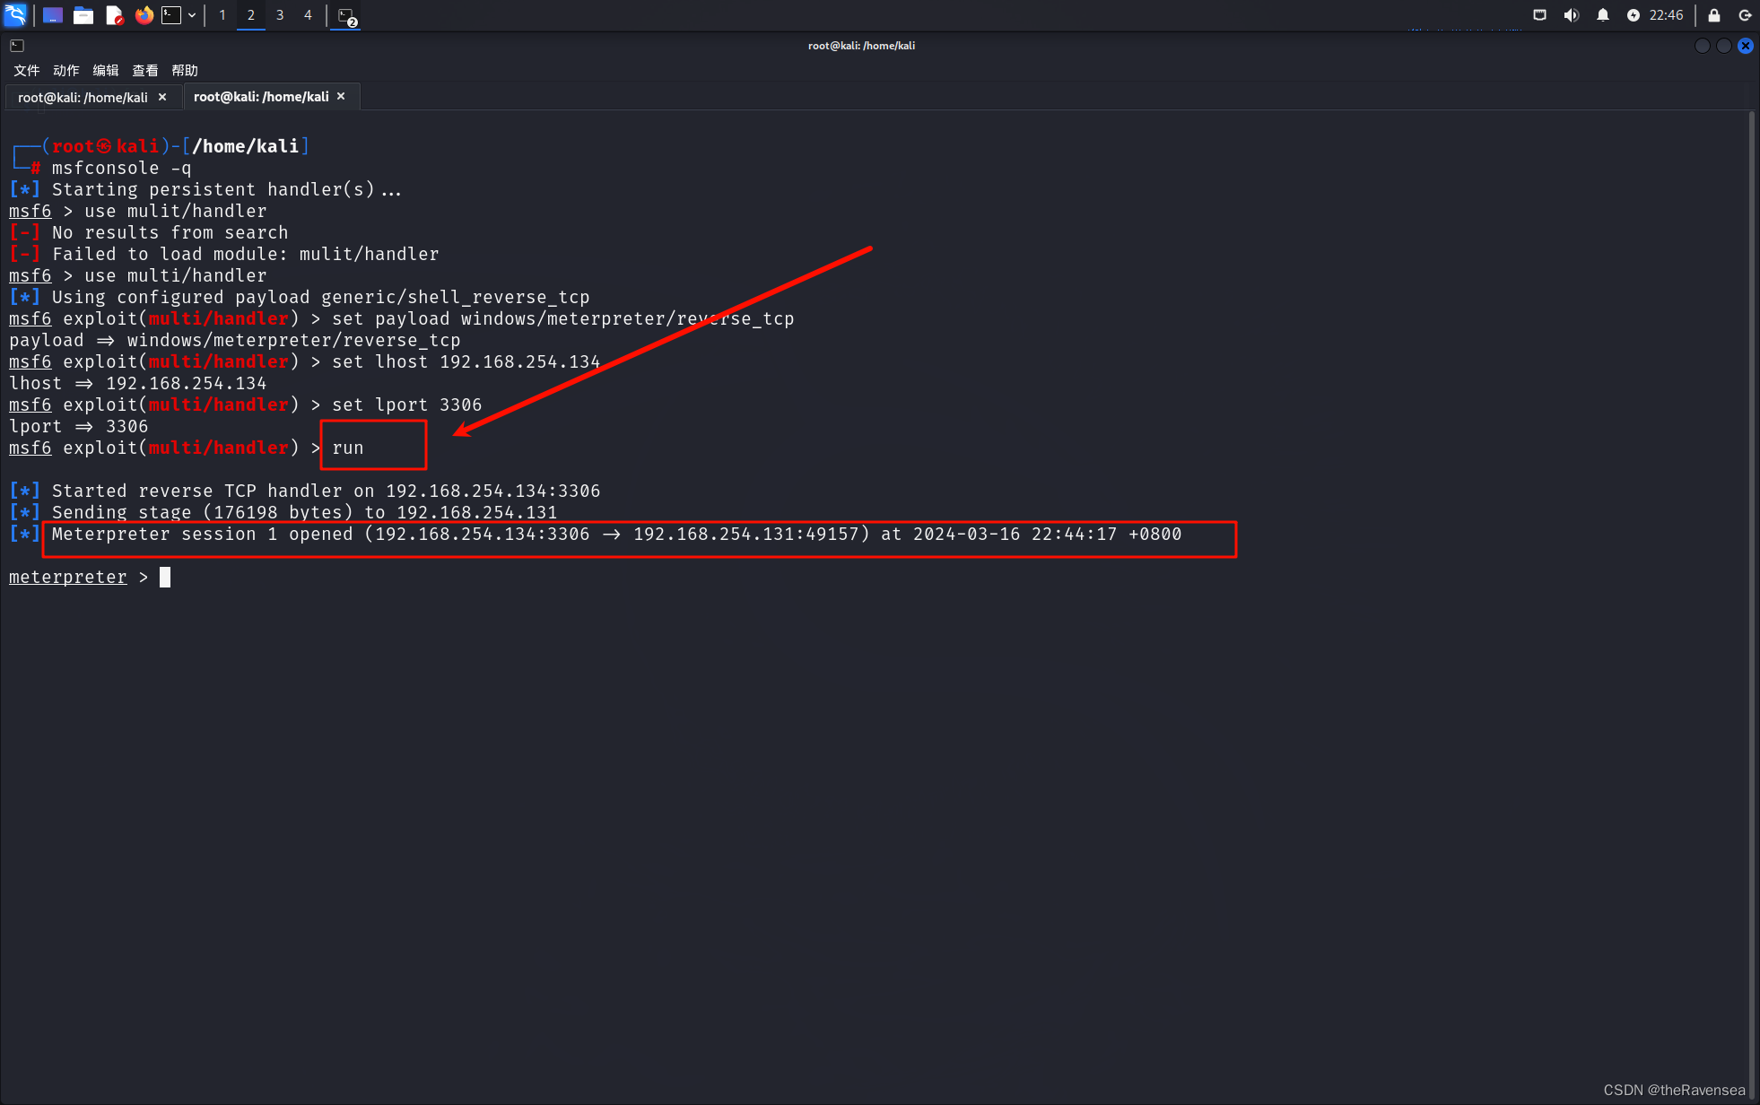Click the meterpreter prompt cursor
Screen dimensions: 1760x1105
[x=165, y=577]
